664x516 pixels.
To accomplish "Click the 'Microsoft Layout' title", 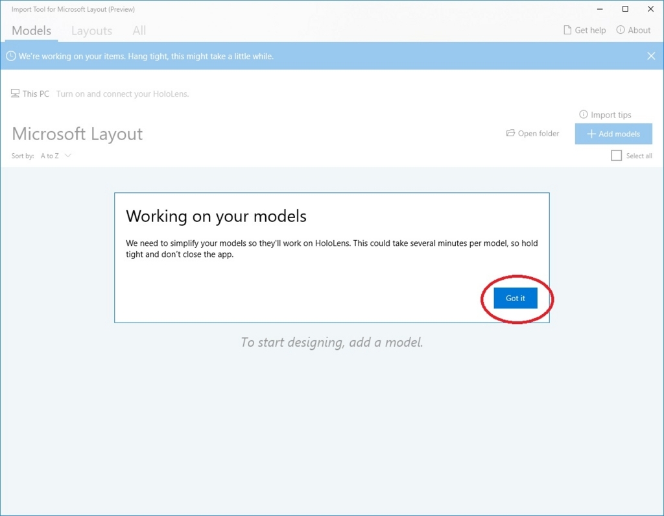I will coord(77,134).
